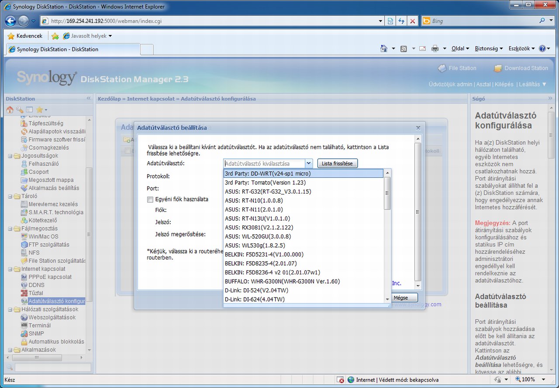
Task: Click the Kedvencek favorites button
Action: tap(25, 36)
